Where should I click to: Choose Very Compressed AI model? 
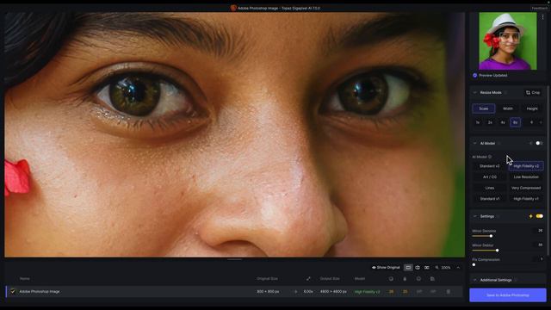coord(526,188)
